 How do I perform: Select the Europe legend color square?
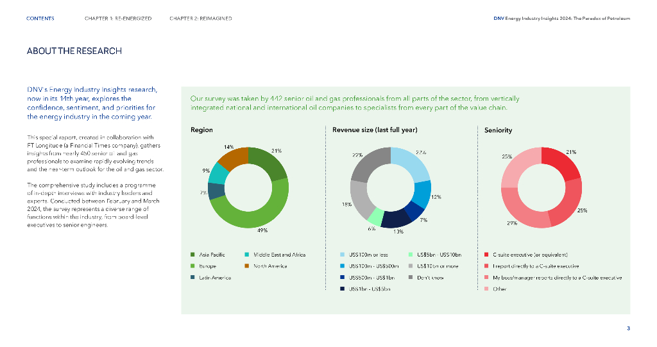(x=194, y=266)
